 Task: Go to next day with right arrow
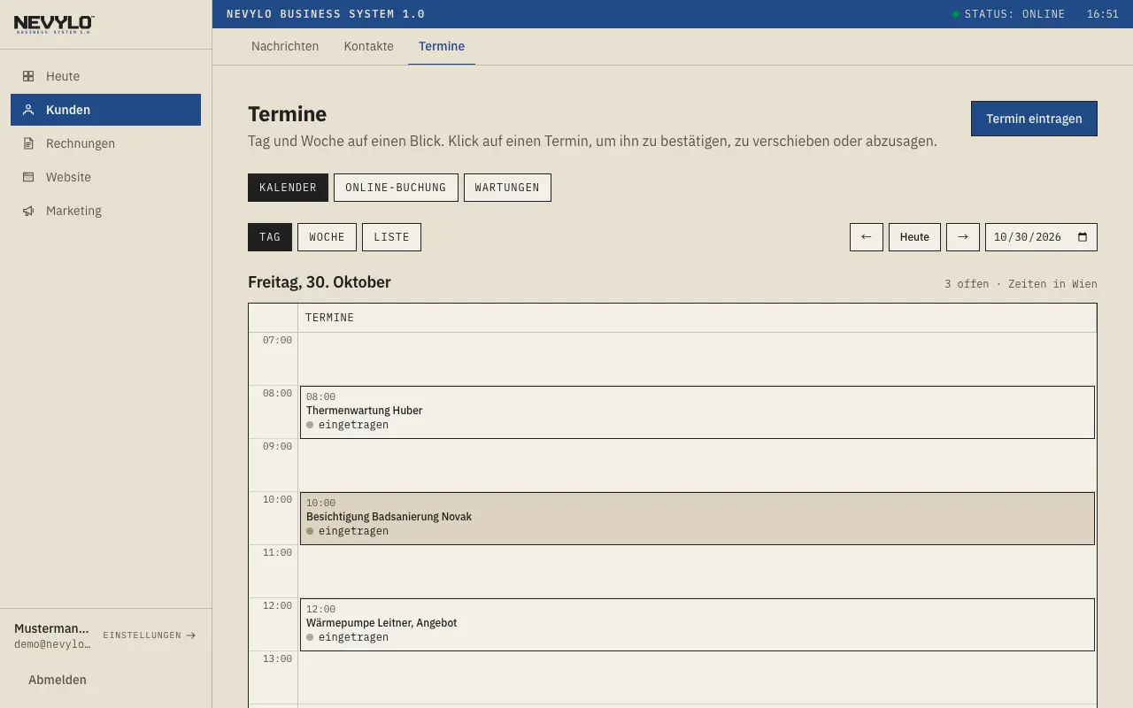pyautogui.click(x=963, y=237)
